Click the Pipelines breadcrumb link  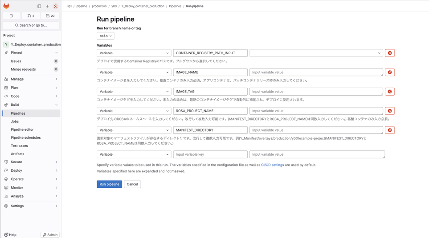pos(175,6)
